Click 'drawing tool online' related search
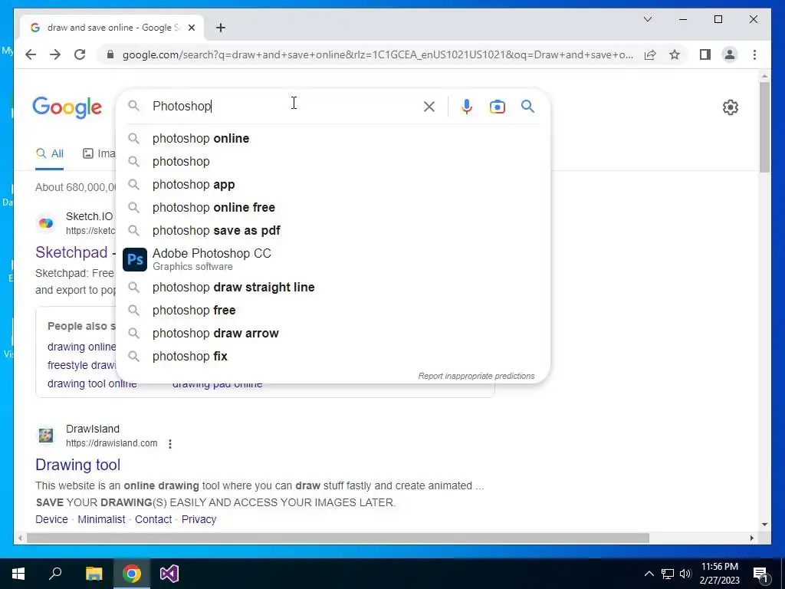Screen dimensions: 785x589 tap(92, 383)
